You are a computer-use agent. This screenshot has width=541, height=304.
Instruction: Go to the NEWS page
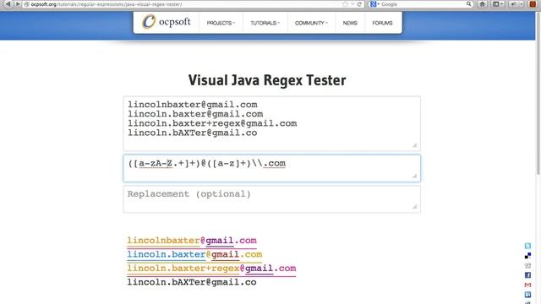(350, 23)
